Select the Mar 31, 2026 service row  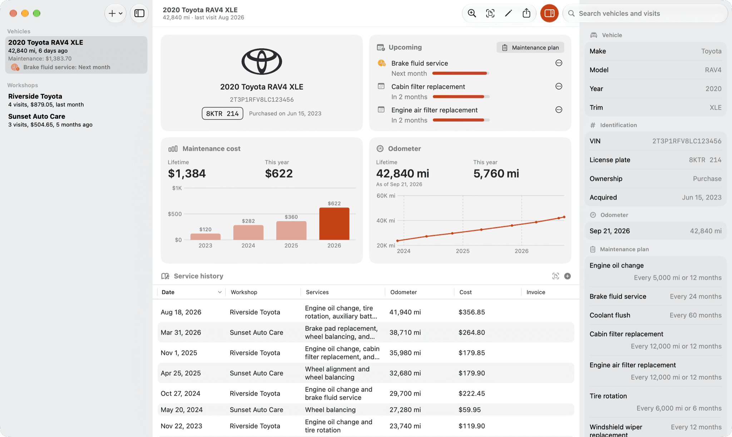point(366,332)
